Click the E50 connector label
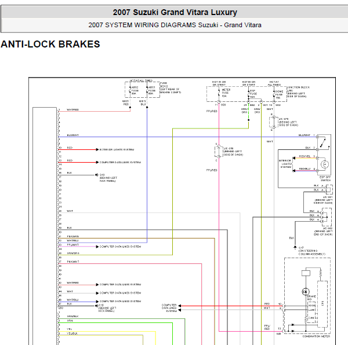Screen dimensions: 348x345 tap(61, 308)
